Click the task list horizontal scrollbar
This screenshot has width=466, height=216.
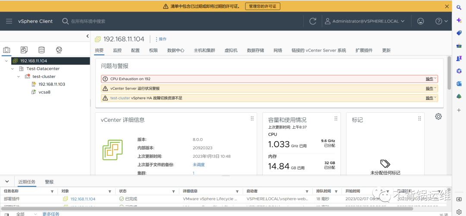point(207,209)
